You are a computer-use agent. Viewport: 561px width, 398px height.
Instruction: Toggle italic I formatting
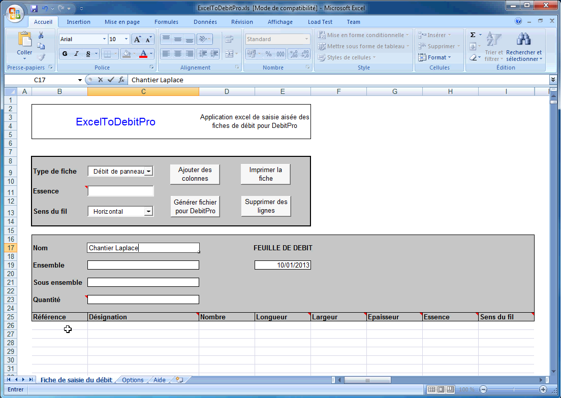pyautogui.click(x=76, y=54)
